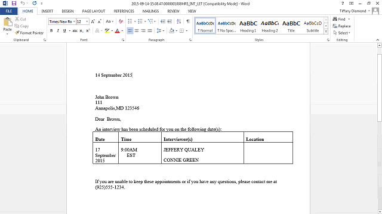
Task: Apply the Heading 2 style
Action: (x=269, y=26)
